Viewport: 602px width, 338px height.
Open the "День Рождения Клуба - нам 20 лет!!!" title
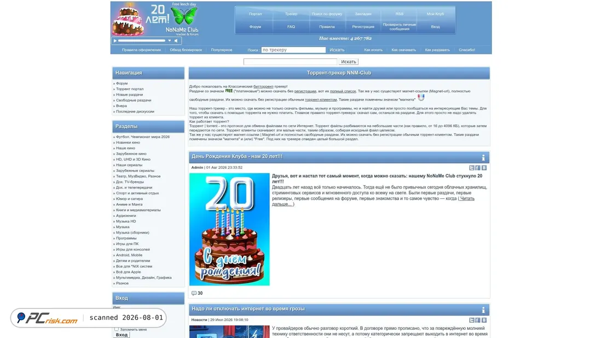pyautogui.click(x=237, y=156)
